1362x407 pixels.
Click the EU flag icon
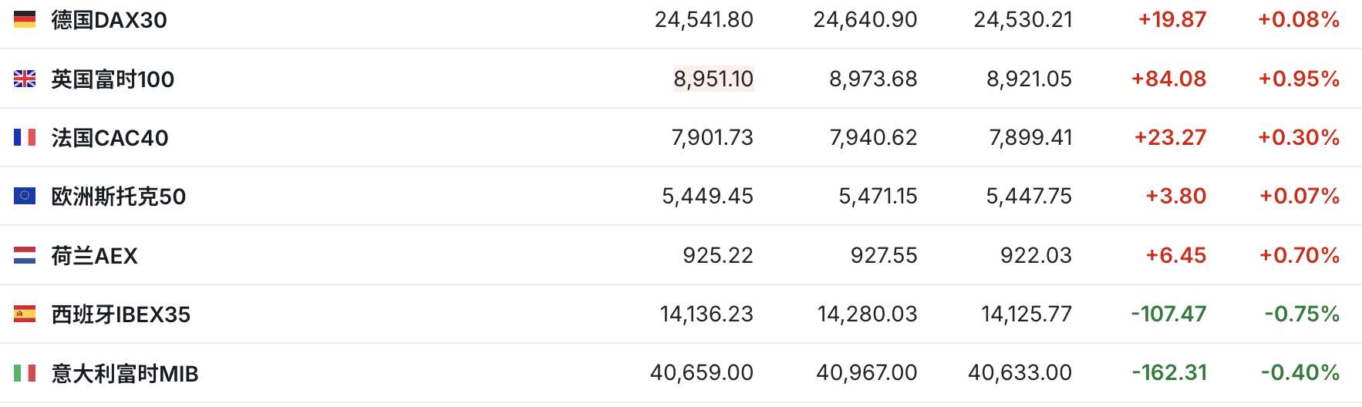pyautogui.click(x=25, y=196)
